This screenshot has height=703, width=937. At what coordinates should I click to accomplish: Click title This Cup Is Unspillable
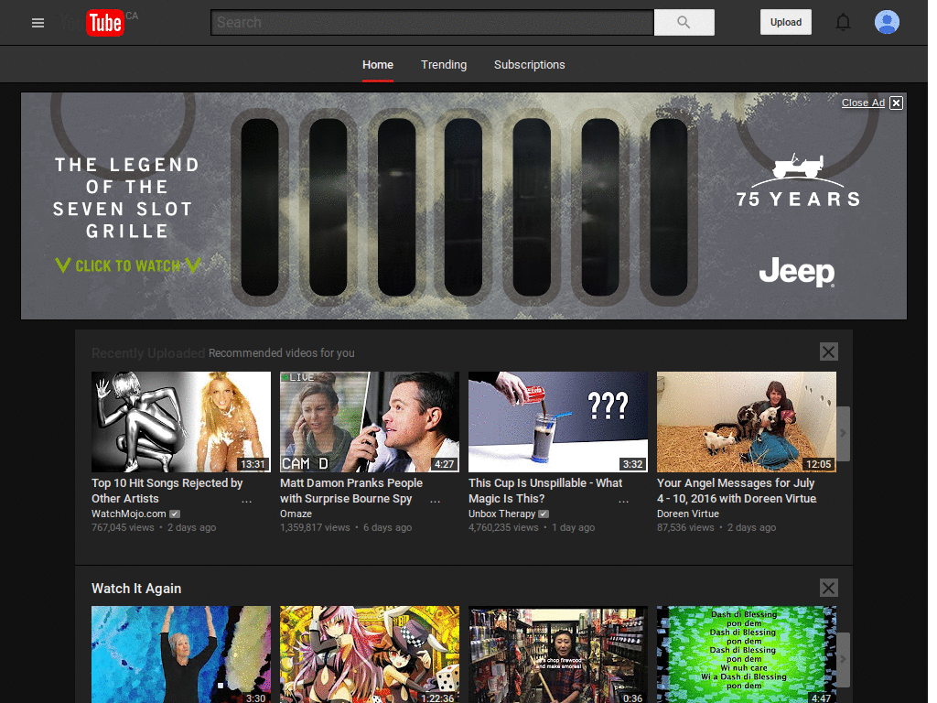click(x=545, y=491)
